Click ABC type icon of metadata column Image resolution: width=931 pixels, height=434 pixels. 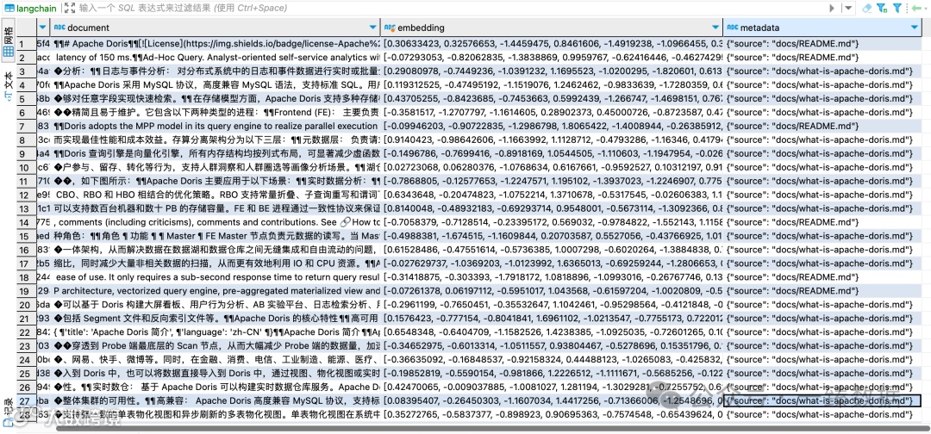point(733,28)
